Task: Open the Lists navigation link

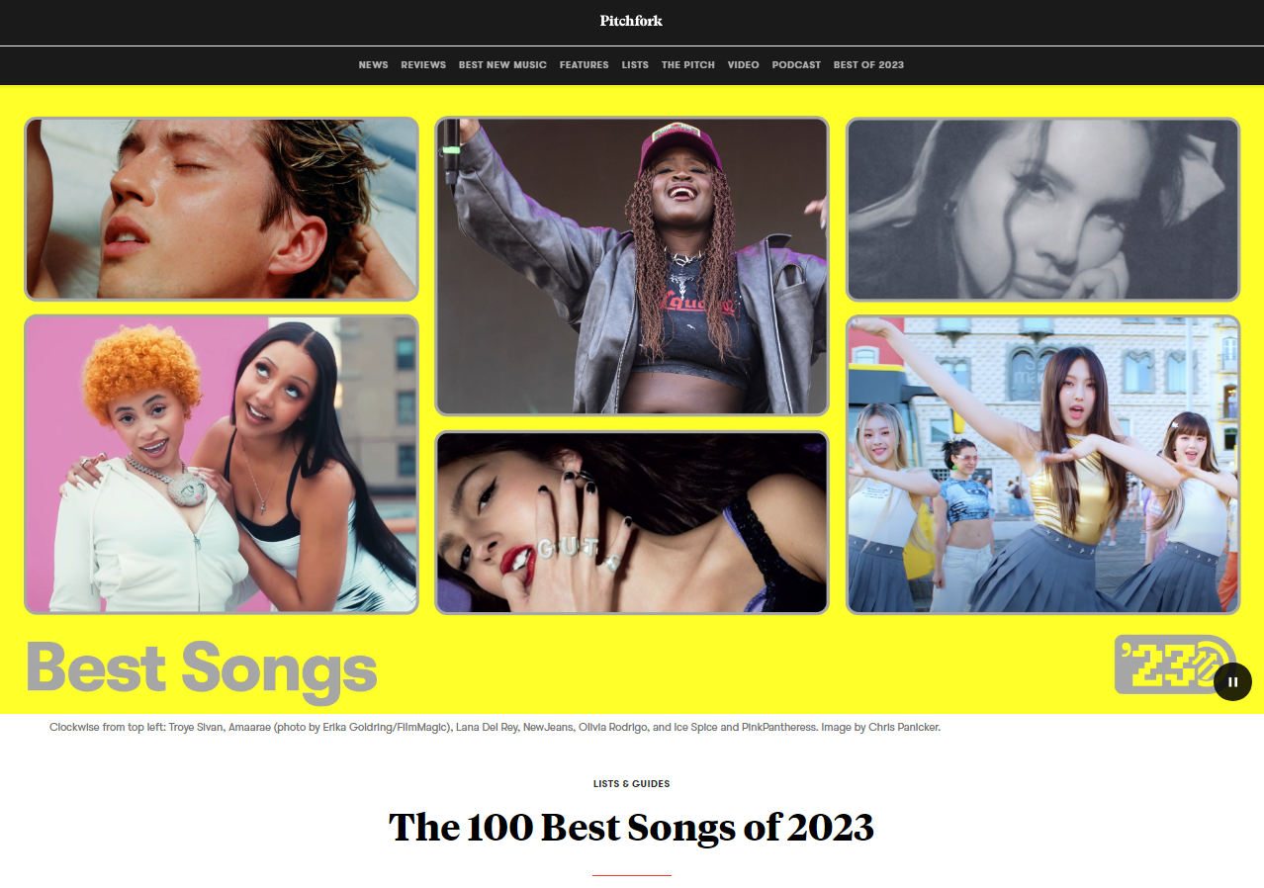Action: point(635,65)
